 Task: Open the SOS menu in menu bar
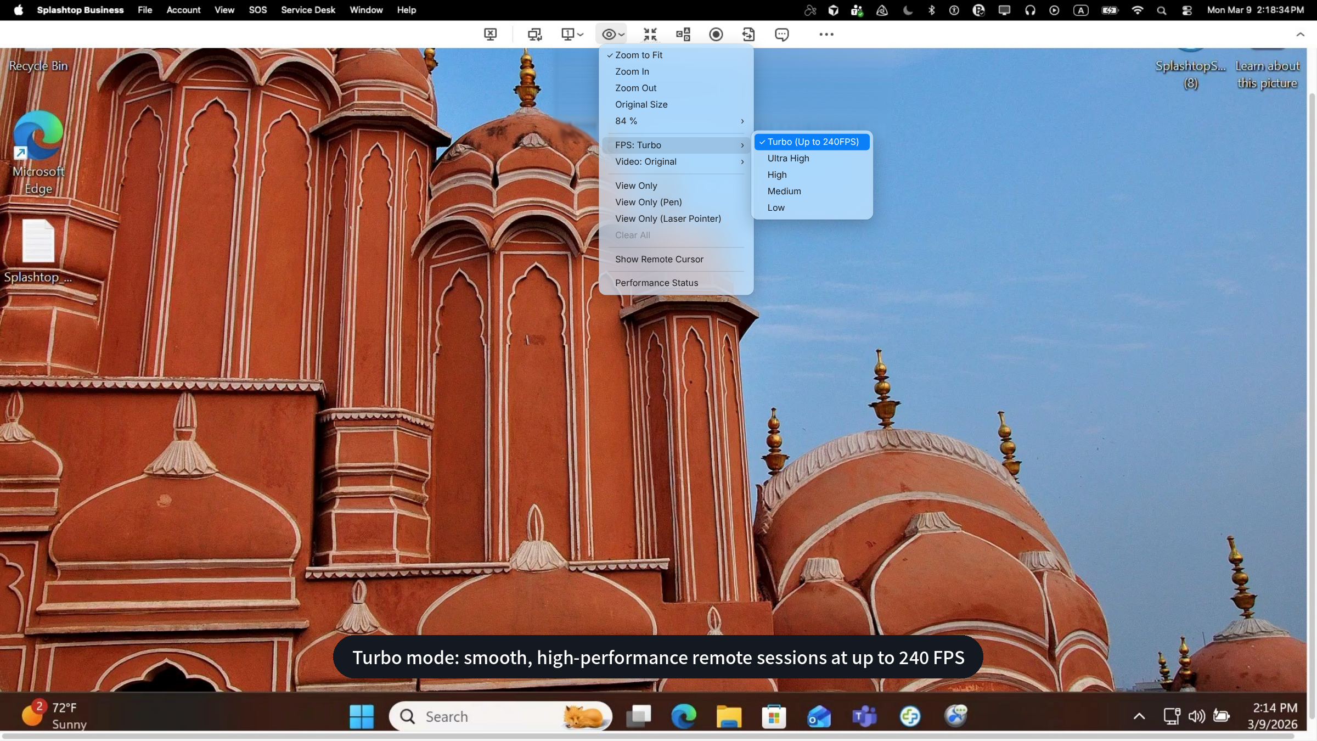click(258, 10)
